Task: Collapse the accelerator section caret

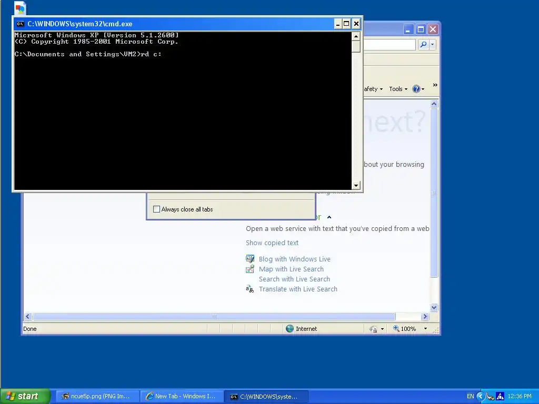Action: coord(329,217)
